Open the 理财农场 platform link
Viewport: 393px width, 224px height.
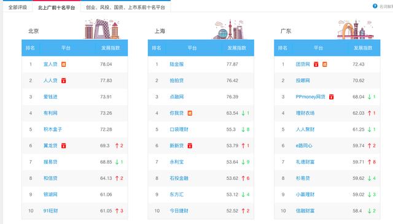pyautogui.click(x=305, y=114)
